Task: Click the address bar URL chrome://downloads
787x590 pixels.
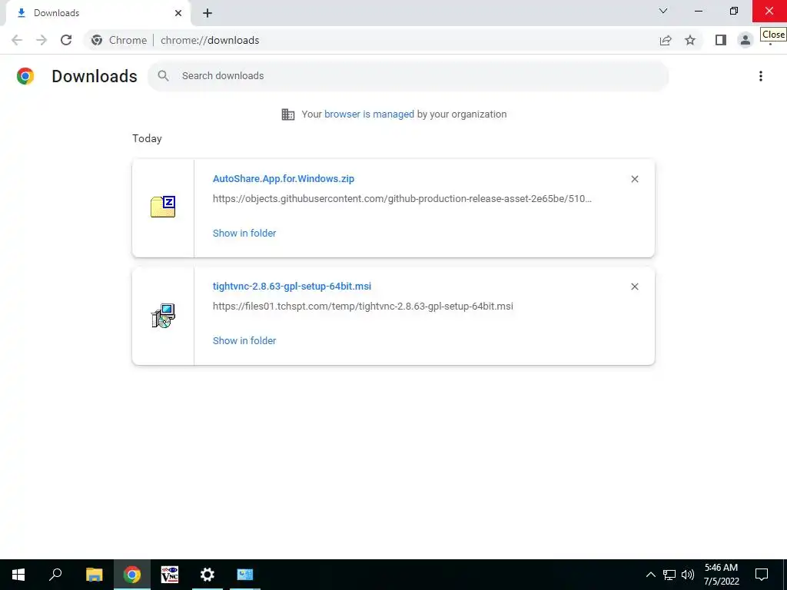Action: [x=210, y=40]
